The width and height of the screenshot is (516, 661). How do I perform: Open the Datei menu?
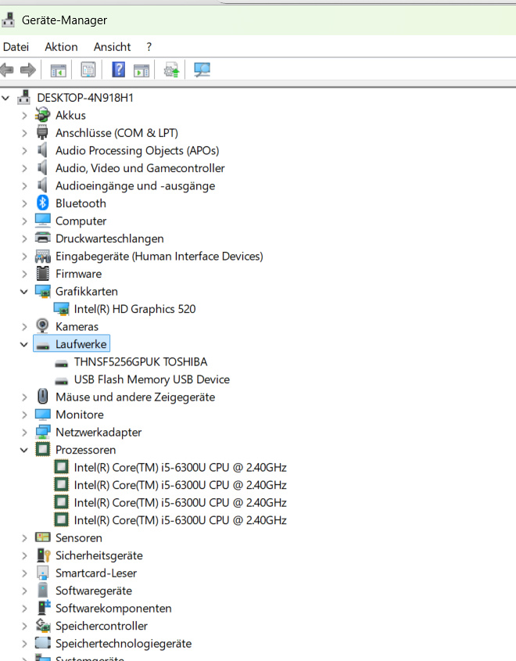tap(16, 47)
